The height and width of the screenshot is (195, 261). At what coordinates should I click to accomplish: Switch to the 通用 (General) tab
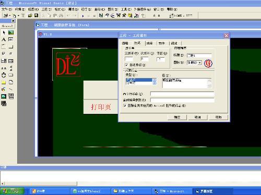click(x=125, y=43)
